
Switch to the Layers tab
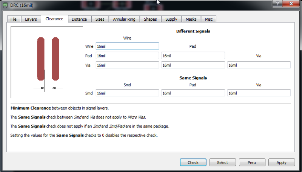pyautogui.click(x=31, y=19)
